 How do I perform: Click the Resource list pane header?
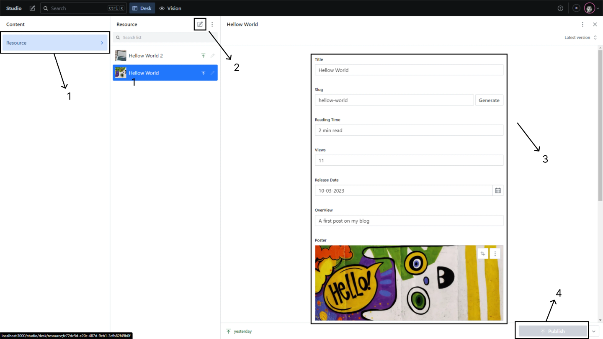click(127, 24)
